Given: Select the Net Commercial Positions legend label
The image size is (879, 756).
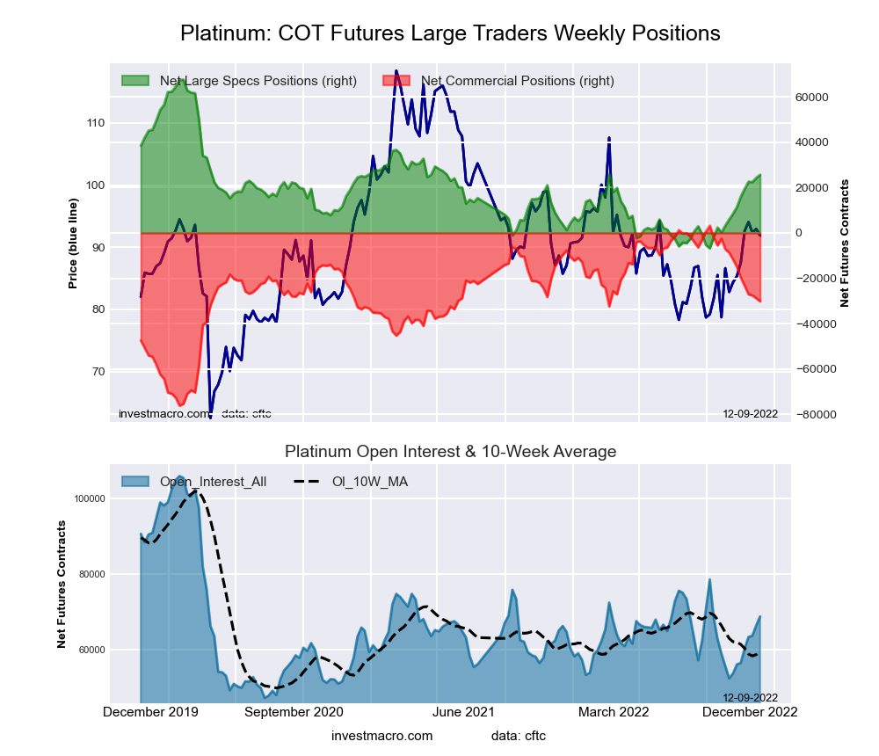Looking at the screenshot, I should [518, 81].
